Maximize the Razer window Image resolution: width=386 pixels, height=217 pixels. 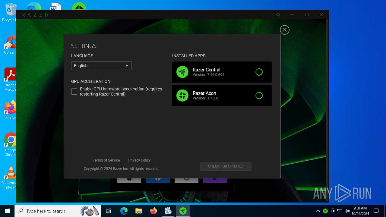(307, 14)
